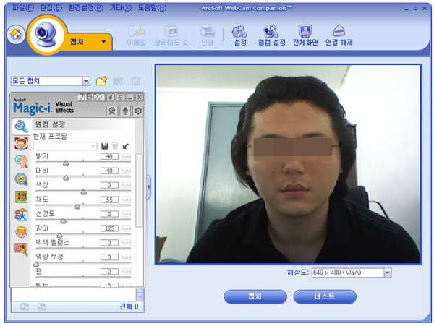Select the webcam capture mode icon
The image size is (434, 326).
(46, 35)
